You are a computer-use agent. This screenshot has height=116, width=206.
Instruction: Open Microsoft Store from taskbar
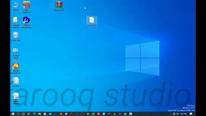click(45, 114)
